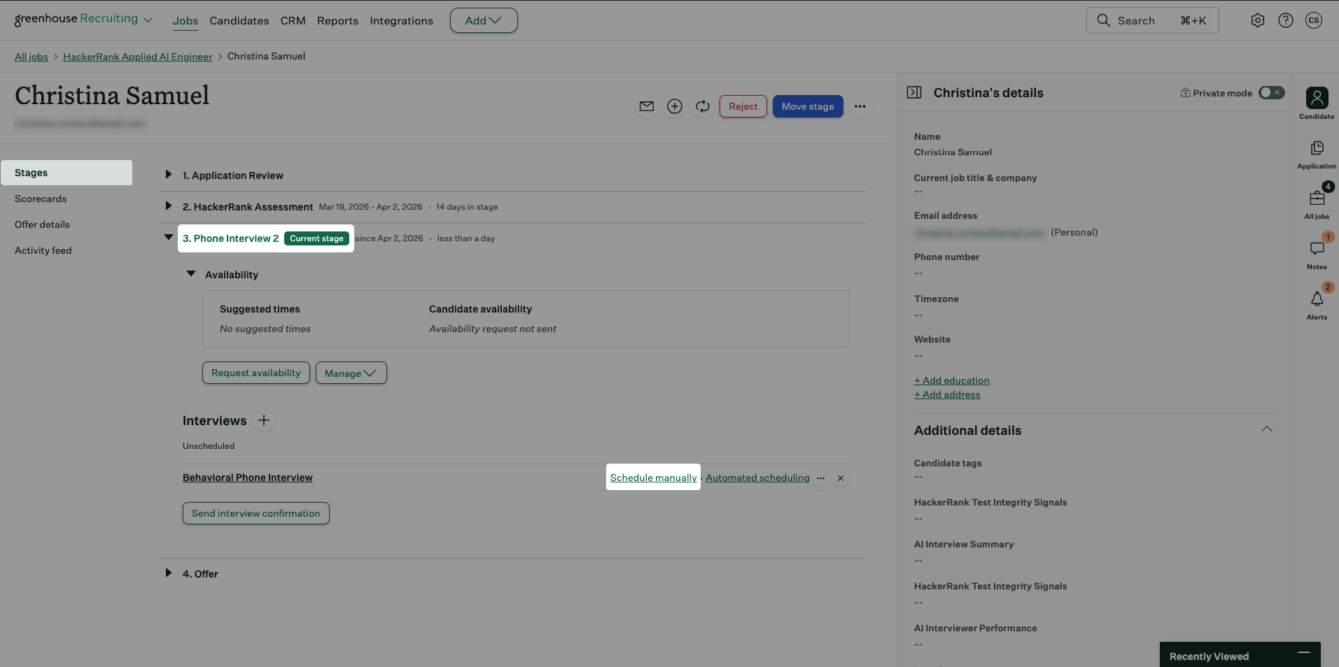Click the Recently Viewed panel title
The width and height of the screenshot is (1339, 667).
point(1209,657)
